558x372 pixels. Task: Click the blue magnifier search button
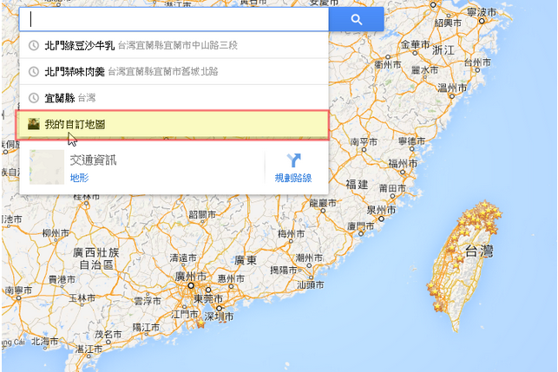point(356,19)
